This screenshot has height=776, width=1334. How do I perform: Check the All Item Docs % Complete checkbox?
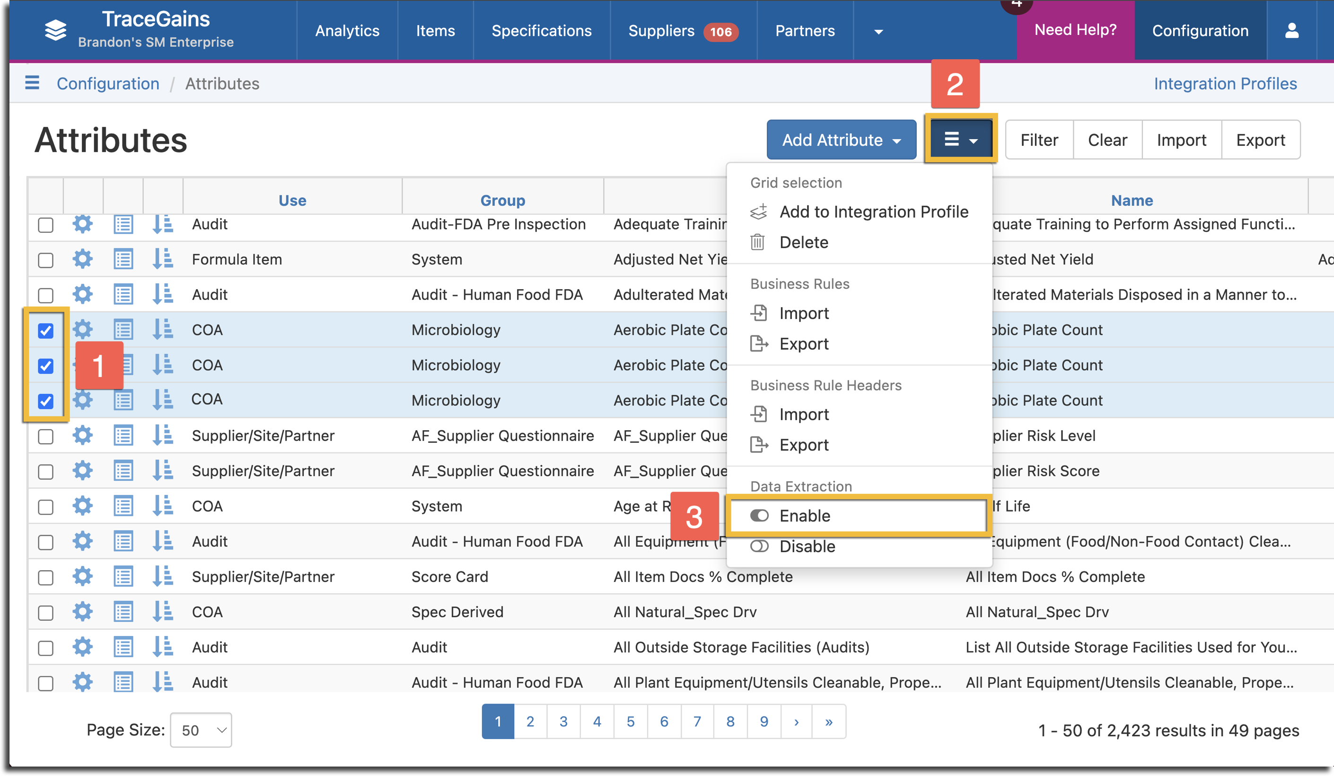[x=46, y=577]
